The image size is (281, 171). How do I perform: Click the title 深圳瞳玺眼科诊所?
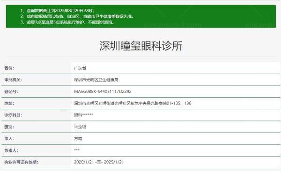pos(141,46)
